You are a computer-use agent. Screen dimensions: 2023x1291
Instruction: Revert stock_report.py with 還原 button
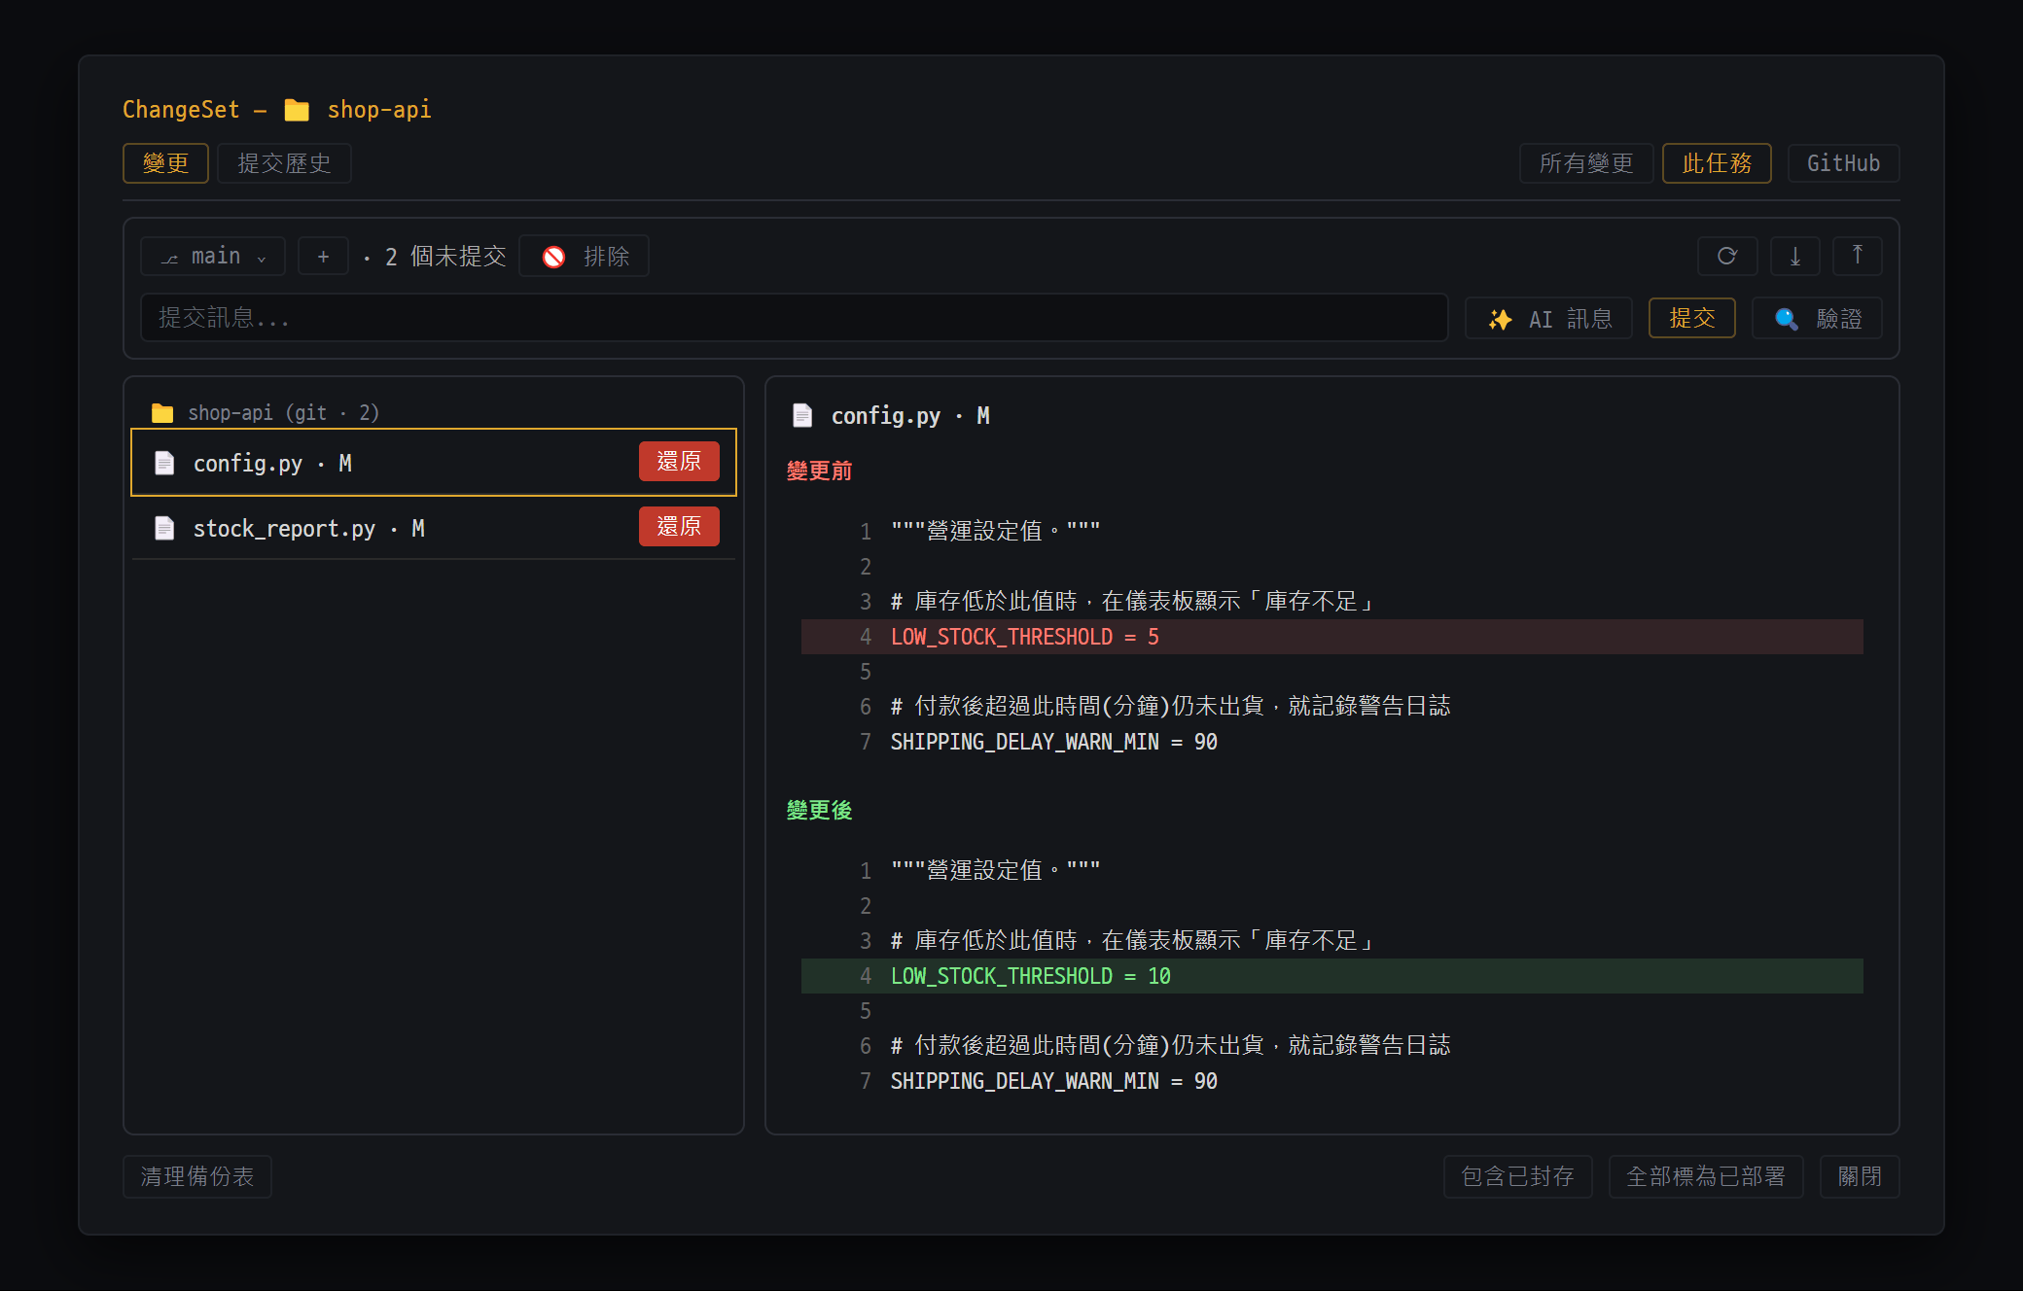pos(679,526)
